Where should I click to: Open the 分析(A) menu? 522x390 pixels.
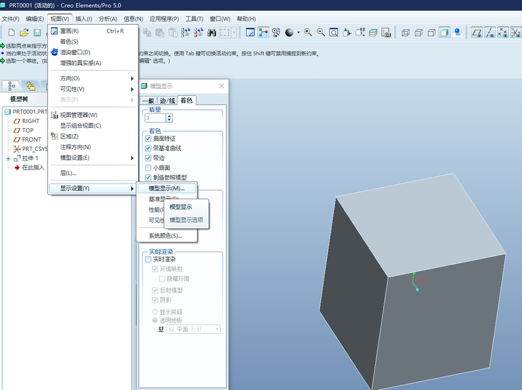[108, 19]
